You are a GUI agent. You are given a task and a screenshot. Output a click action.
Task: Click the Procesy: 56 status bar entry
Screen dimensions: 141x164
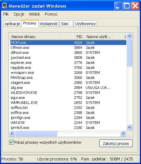[12, 159]
